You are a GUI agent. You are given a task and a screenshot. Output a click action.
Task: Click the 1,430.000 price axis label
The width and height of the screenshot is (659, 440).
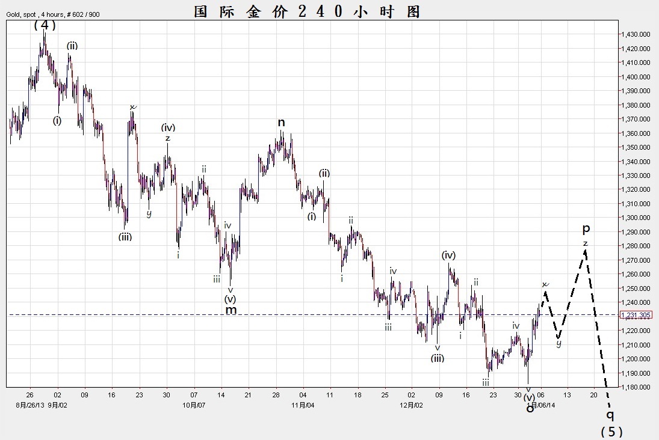pos(636,34)
